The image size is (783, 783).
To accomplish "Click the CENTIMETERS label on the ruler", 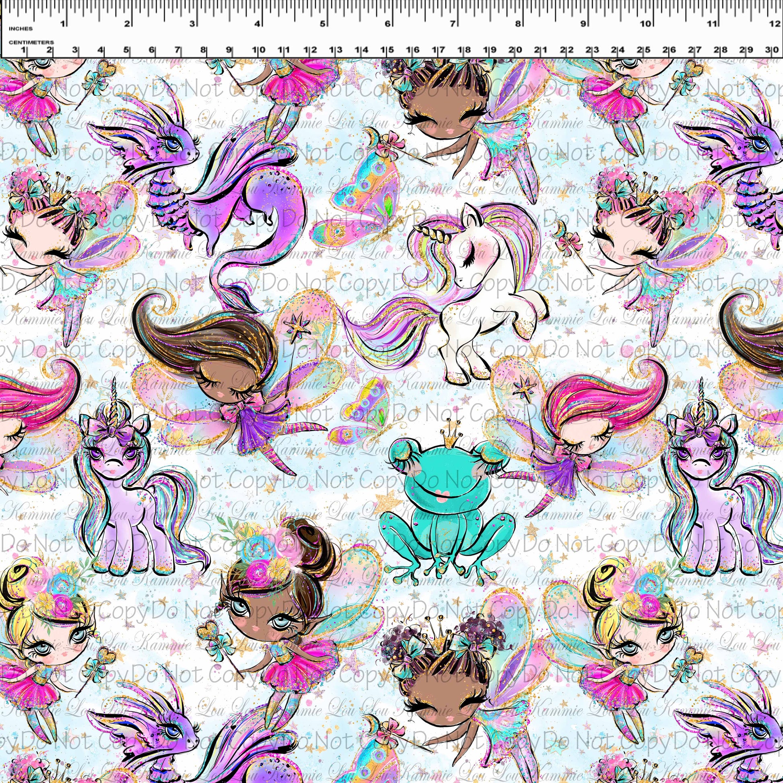I will tap(31, 42).
